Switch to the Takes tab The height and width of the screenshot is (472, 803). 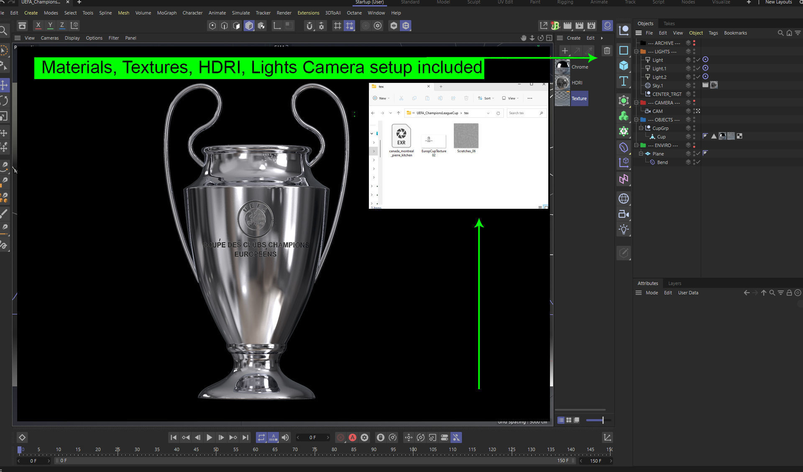[x=669, y=23]
